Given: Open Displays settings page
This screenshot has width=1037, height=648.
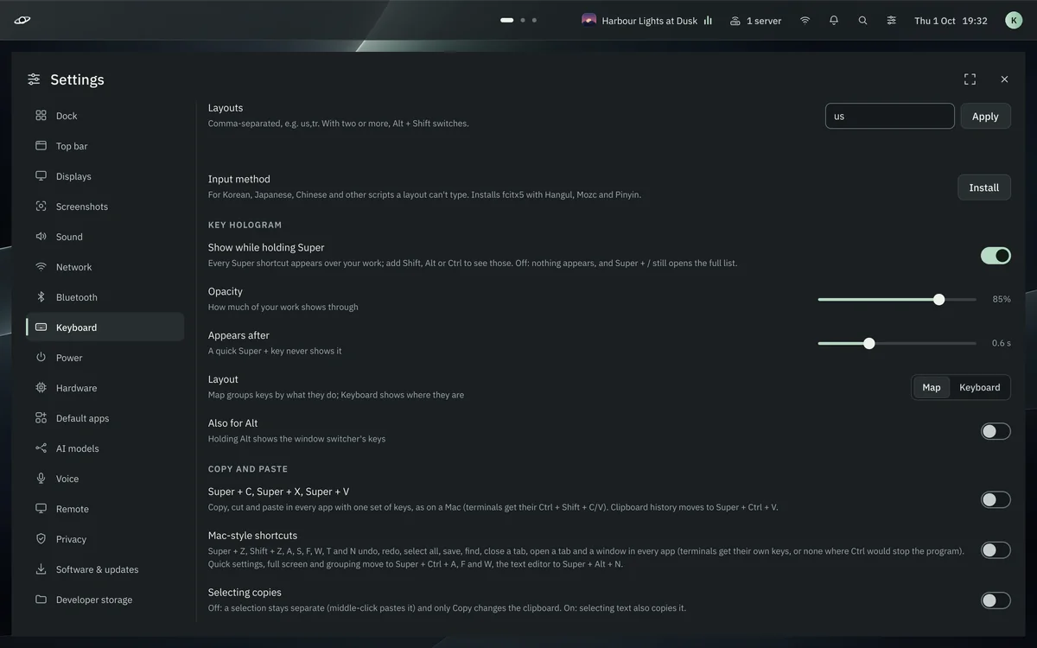Looking at the screenshot, I should (105, 176).
